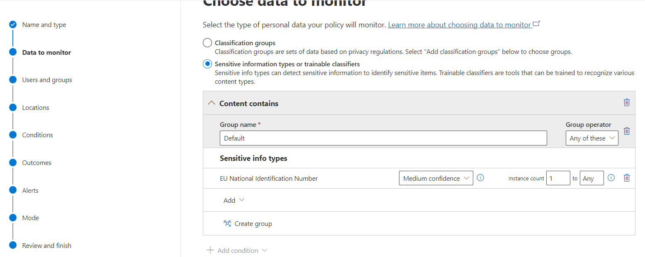Click the Group name text field

[x=383, y=138]
